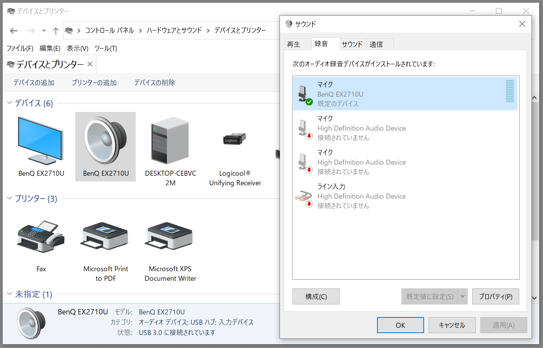Image resolution: width=543 pixels, height=348 pixels.
Task: Click the Devices and Printers title bar icon
Action: [x=11, y=11]
